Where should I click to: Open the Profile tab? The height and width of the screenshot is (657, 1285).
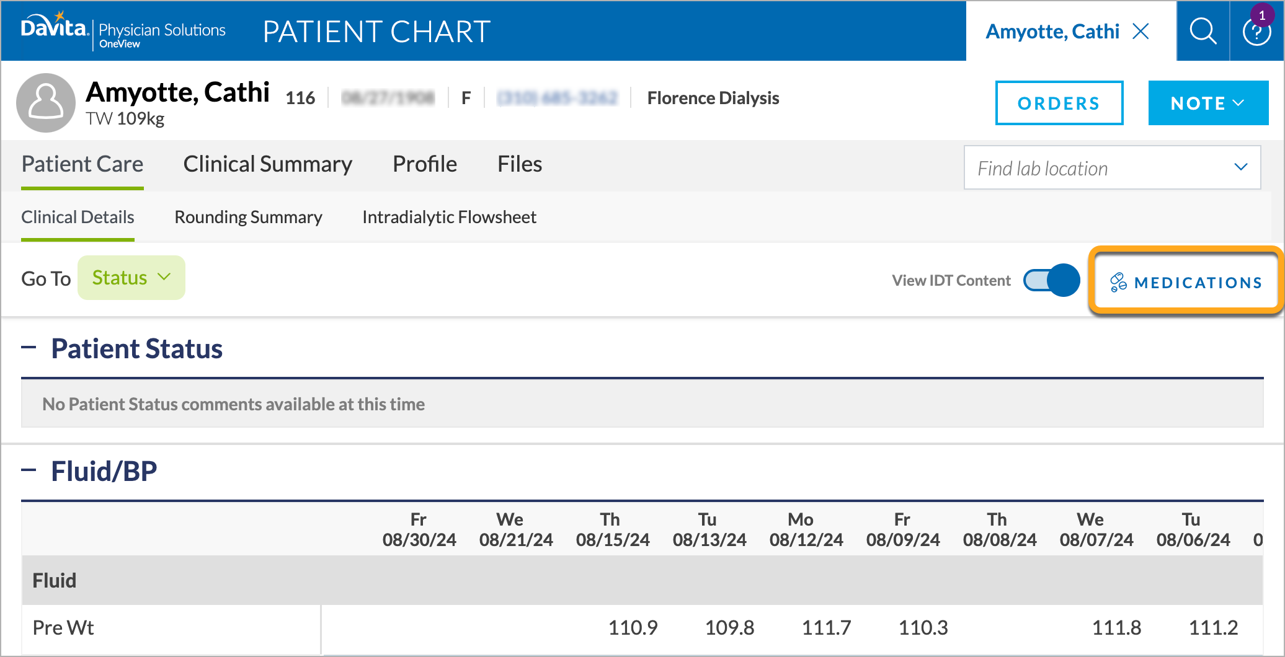coord(425,164)
